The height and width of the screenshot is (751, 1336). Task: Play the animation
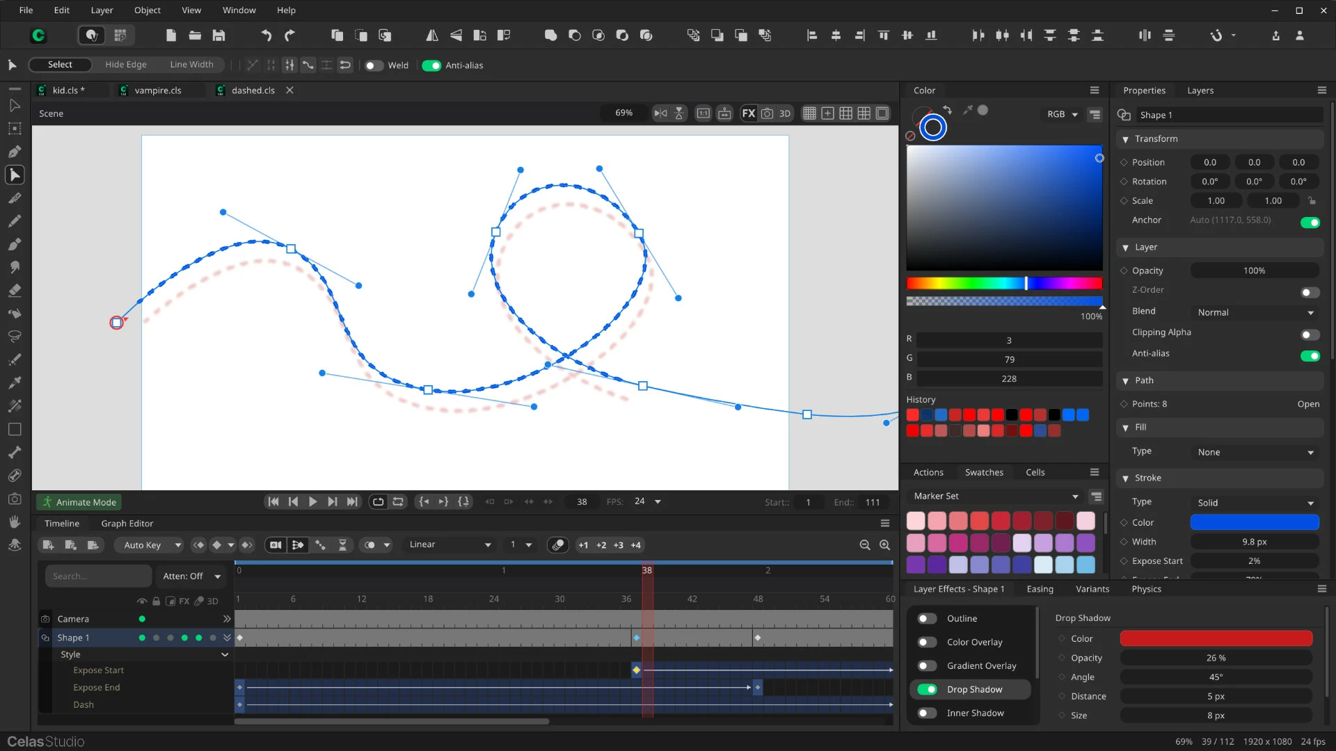pyautogui.click(x=312, y=502)
